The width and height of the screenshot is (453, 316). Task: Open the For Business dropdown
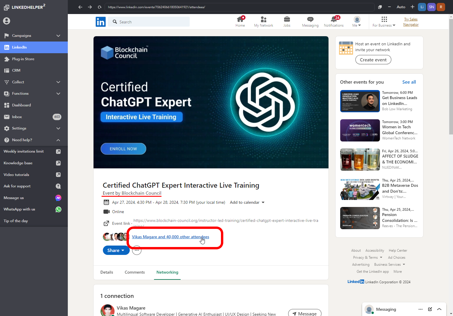tap(384, 22)
